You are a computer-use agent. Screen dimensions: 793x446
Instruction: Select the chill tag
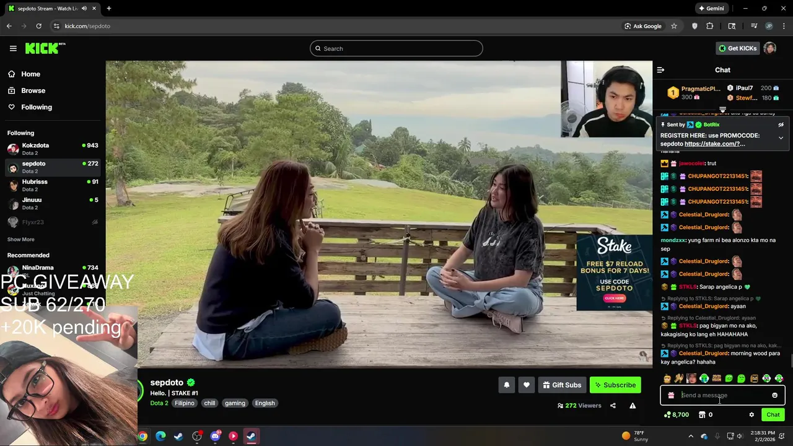(x=209, y=403)
